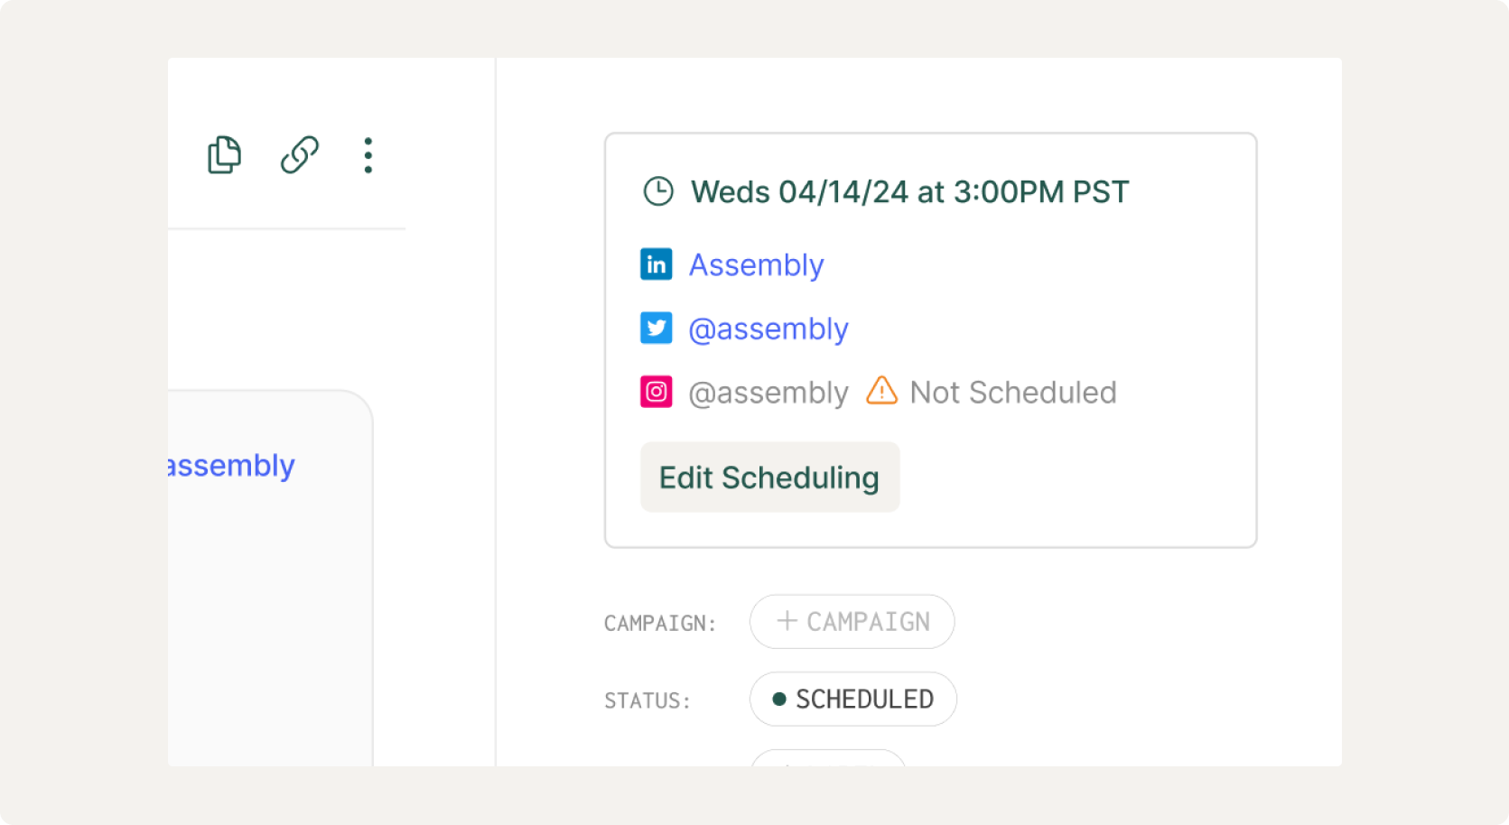
Task: Click the Edit Scheduling button
Action: pos(769,477)
